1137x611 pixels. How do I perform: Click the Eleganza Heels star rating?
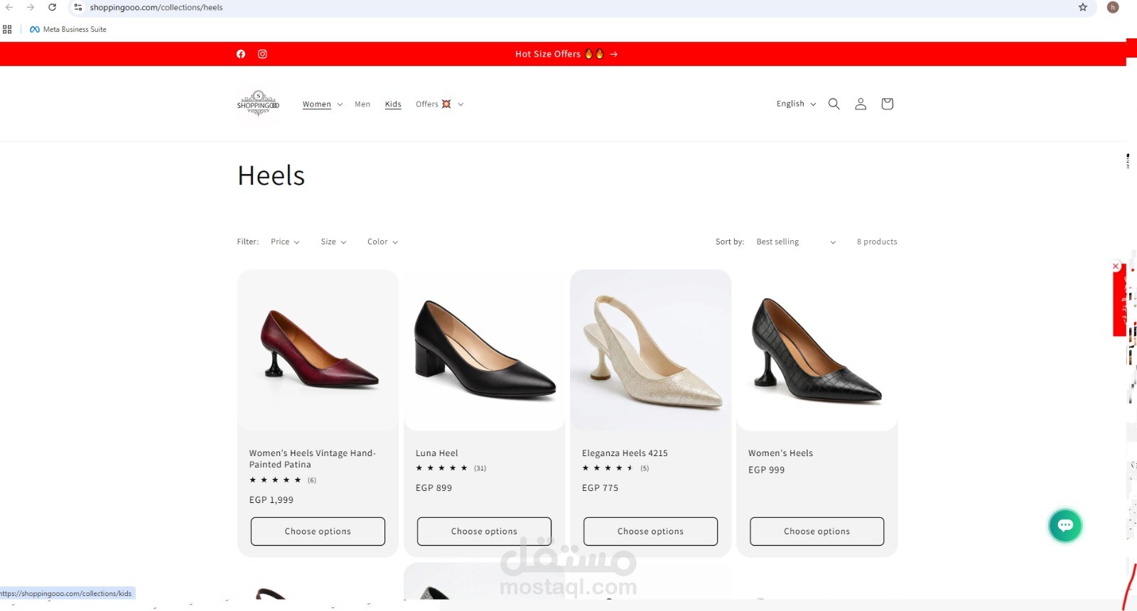[x=608, y=468]
